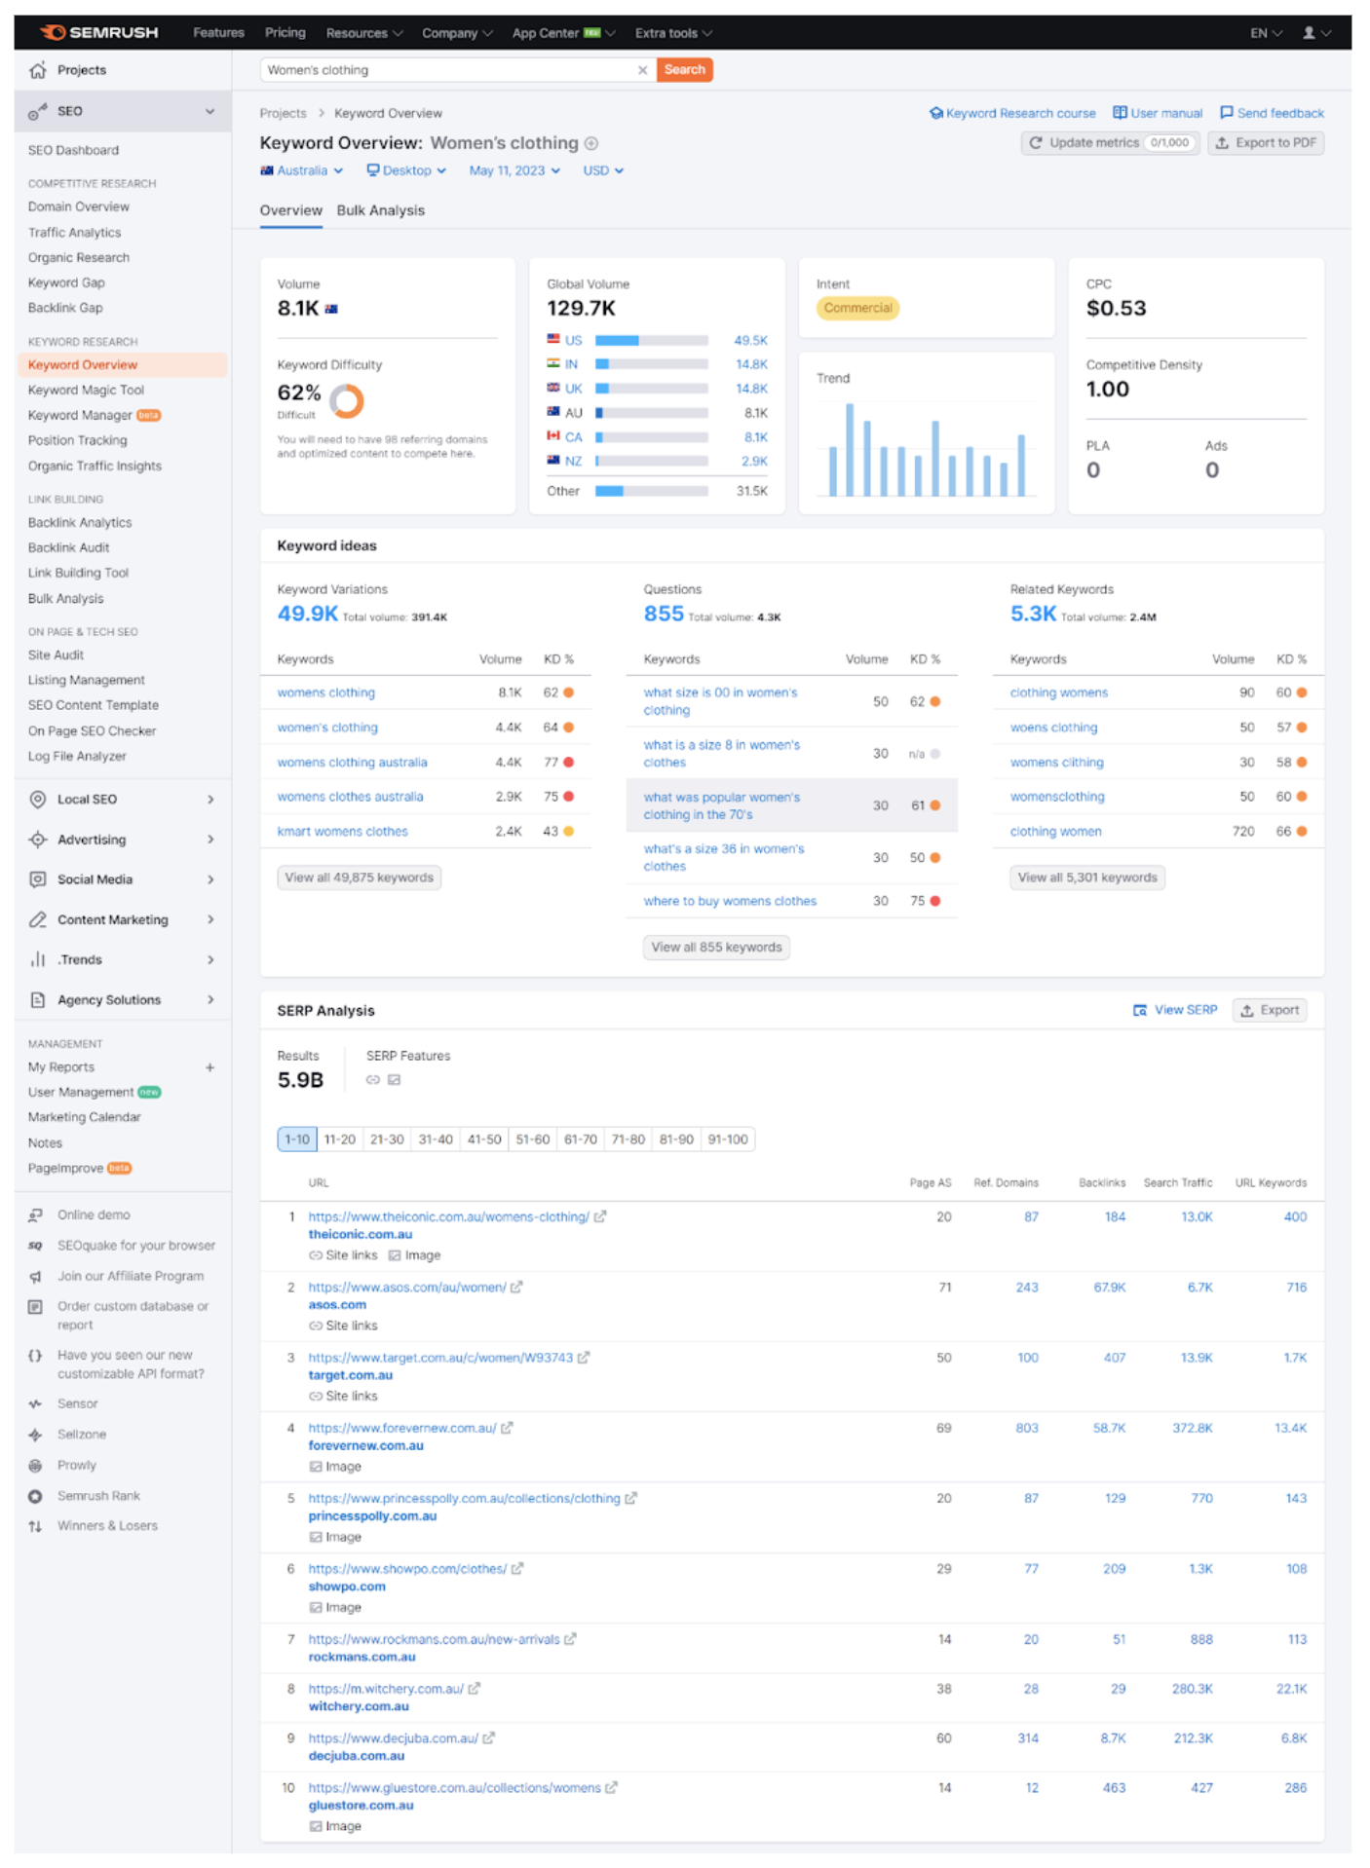Click the Online demo icon
Viewport: 1370px width, 1868px height.
tap(35, 1214)
